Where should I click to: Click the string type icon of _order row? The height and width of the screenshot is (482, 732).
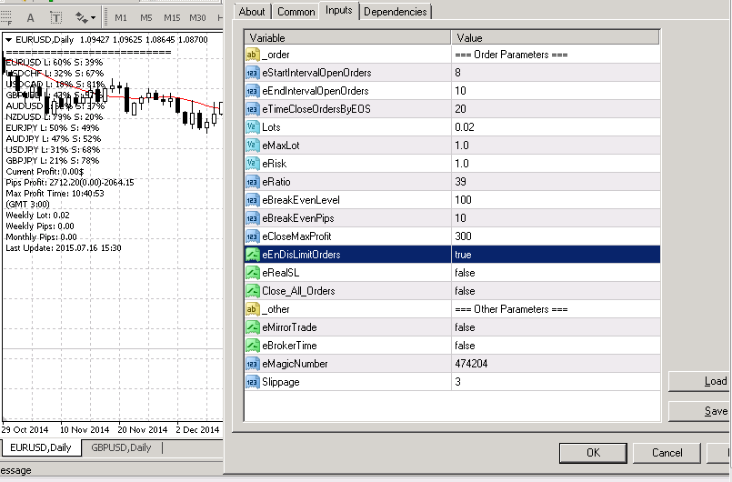(x=252, y=55)
